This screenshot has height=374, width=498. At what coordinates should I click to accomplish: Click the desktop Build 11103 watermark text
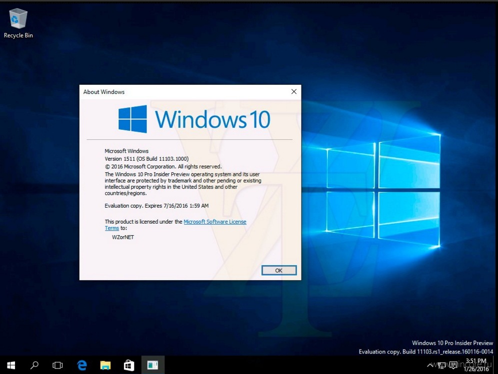[x=426, y=352]
